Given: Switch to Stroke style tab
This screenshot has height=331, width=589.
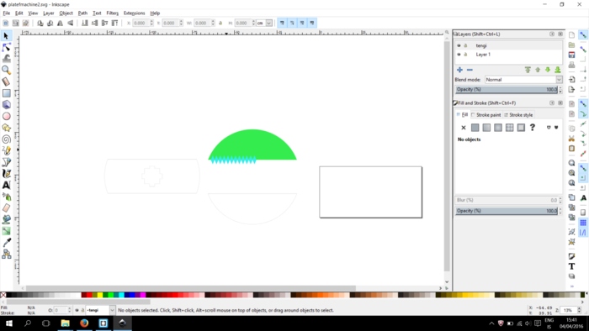Looking at the screenshot, I should (518, 115).
